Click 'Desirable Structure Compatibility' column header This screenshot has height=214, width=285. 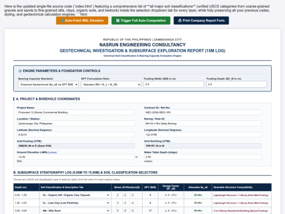pos(242,187)
